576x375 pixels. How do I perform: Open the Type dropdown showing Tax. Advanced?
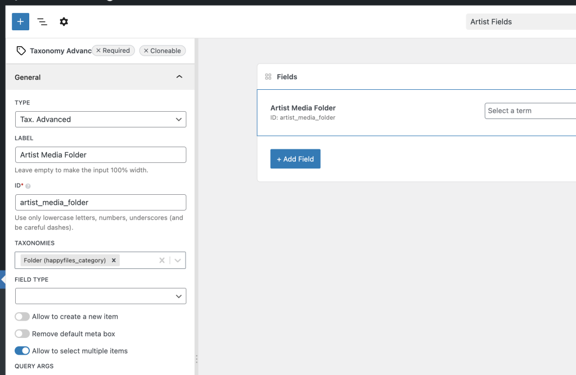[x=100, y=120]
